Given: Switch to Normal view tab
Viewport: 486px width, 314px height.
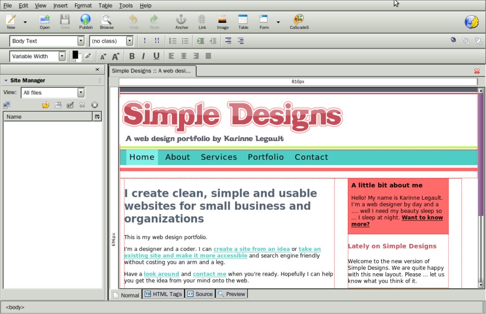Looking at the screenshot, I should pos(126,295).
